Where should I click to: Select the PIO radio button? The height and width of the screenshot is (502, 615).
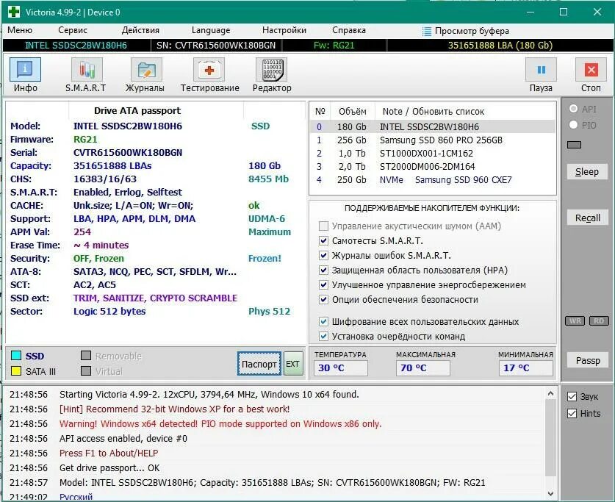(573, 125)
